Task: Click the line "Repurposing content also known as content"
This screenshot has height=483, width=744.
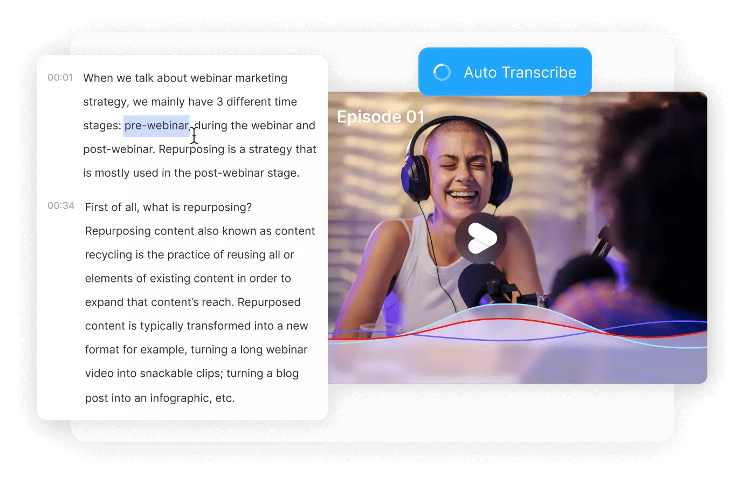Action: [200, 231]
